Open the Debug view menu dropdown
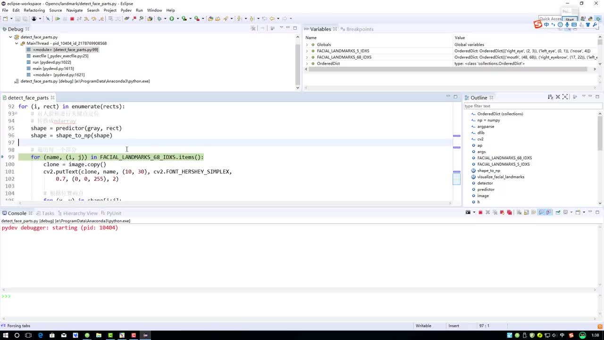Screen dimensions: 604x340 pos(281,28)
